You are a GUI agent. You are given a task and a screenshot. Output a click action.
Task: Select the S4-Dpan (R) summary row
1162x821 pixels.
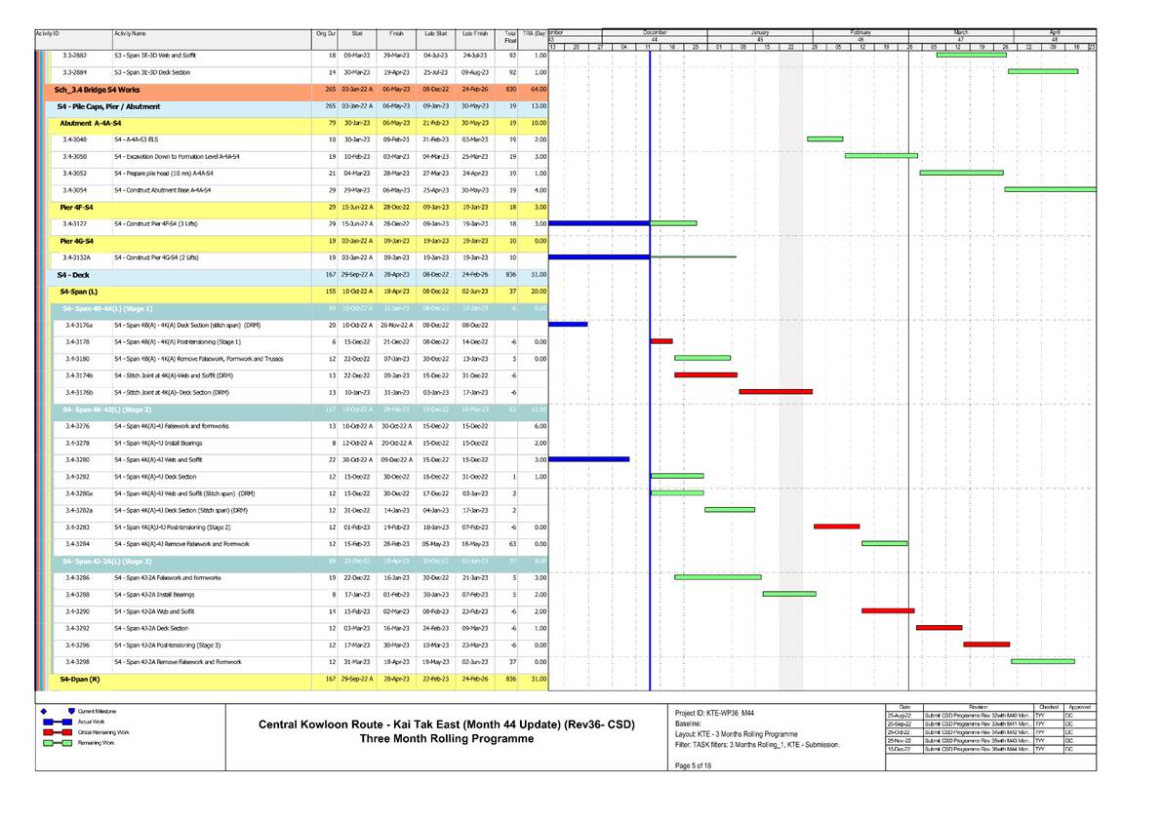[x=78, y=678]
